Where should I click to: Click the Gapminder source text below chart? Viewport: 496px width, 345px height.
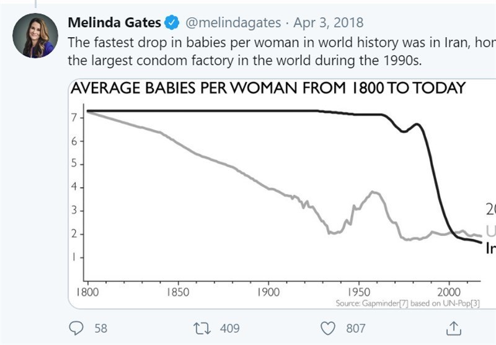coord(407,303)
